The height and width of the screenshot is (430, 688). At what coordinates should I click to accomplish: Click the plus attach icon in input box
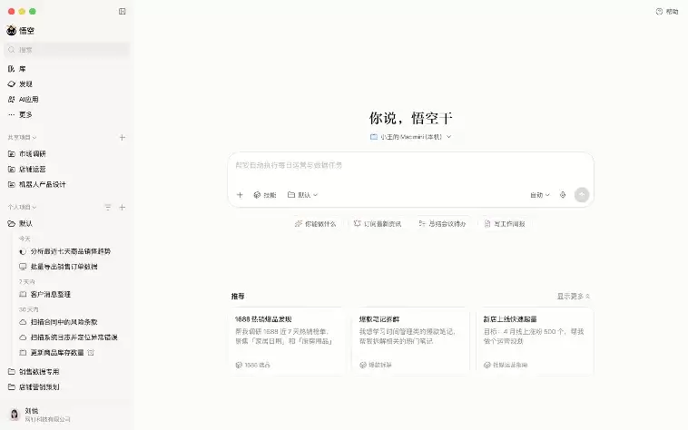click(x=240, y=195)
